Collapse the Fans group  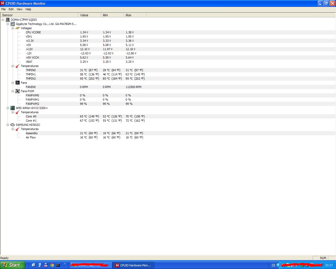point(13,83)
